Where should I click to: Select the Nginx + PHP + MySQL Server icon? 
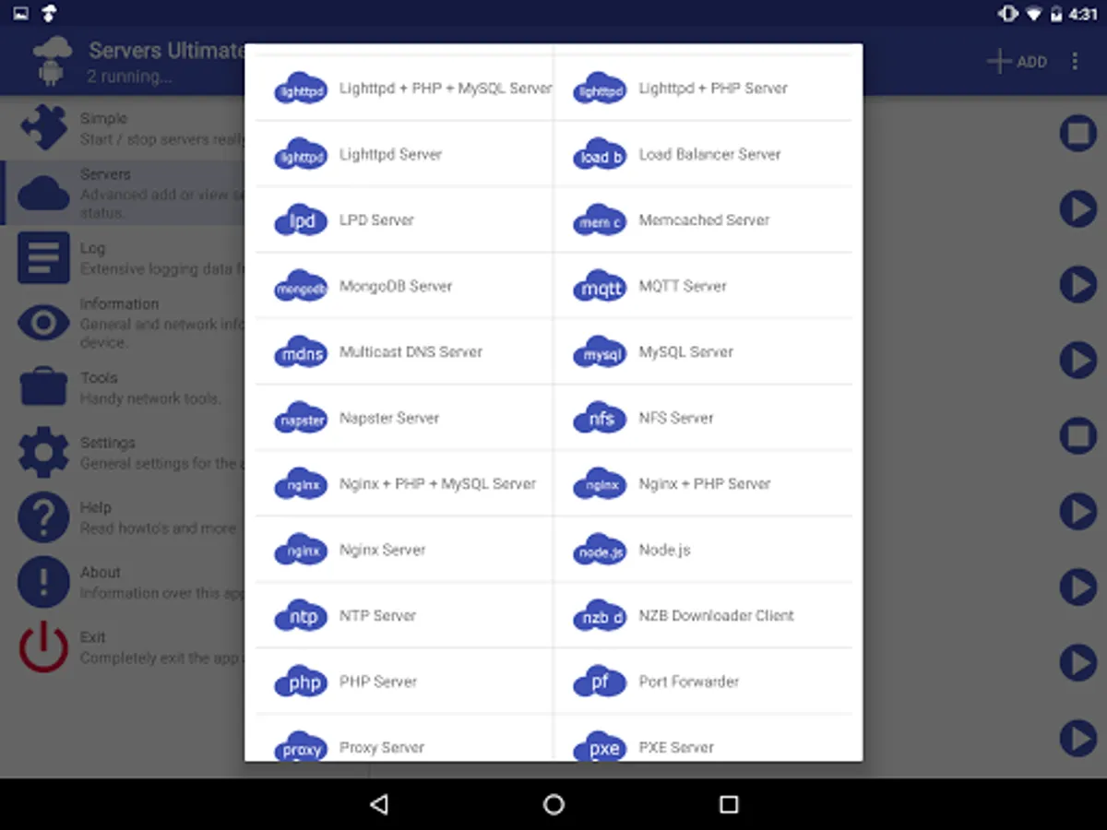302,483
